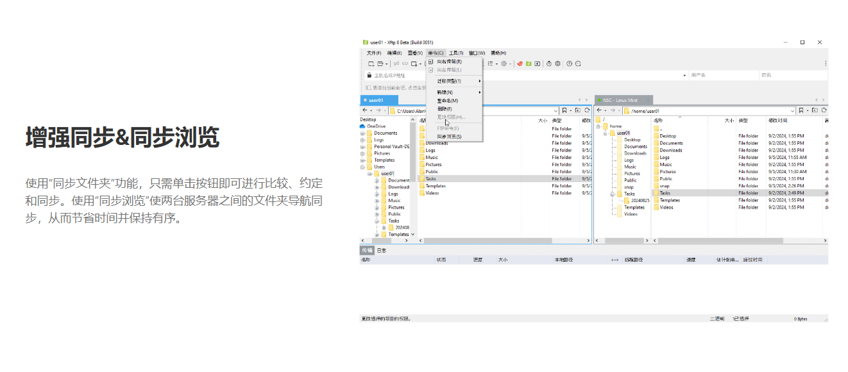Refresh the remote pane with the refresh icon

(x=825, y=110)
